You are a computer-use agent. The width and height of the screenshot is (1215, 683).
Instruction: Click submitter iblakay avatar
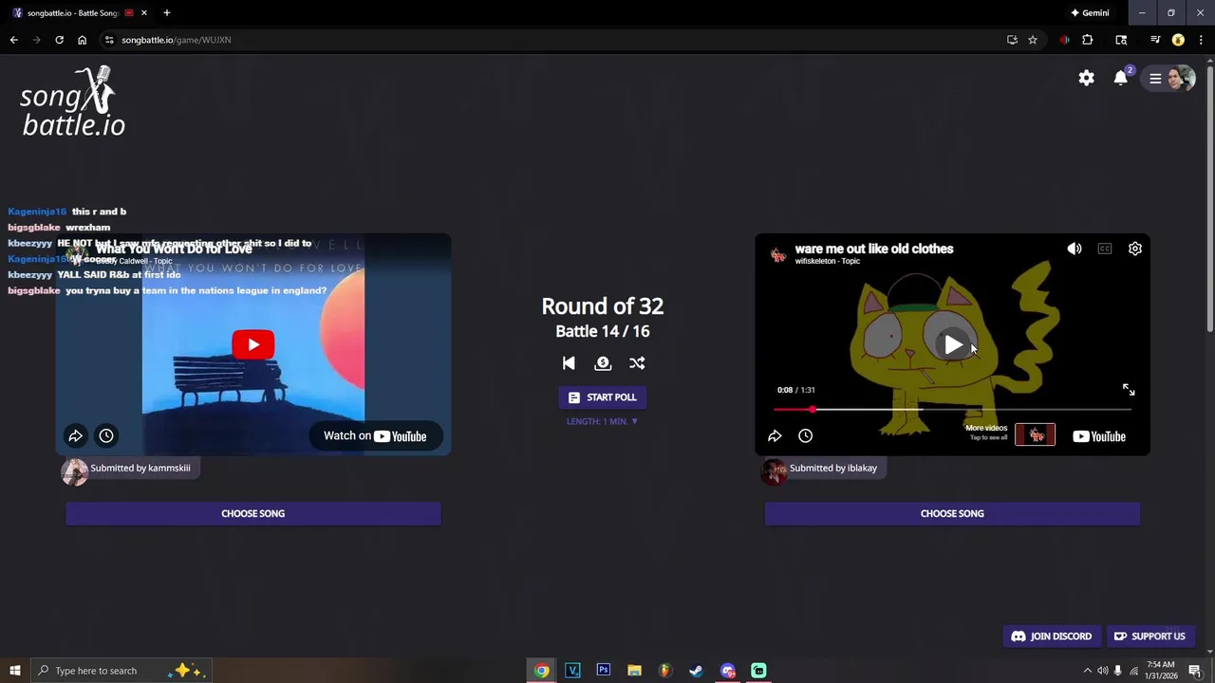pos(774,471)
